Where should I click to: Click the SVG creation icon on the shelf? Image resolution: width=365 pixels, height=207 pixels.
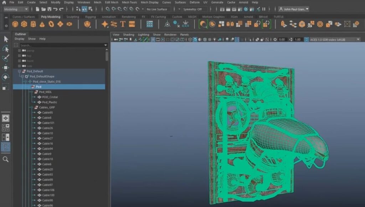(132, 25)
